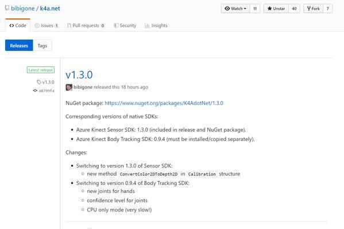The height and width of the screenshot is (229, 344).
Task: Click the commit icon beside a8799fa
Action: 35,90
